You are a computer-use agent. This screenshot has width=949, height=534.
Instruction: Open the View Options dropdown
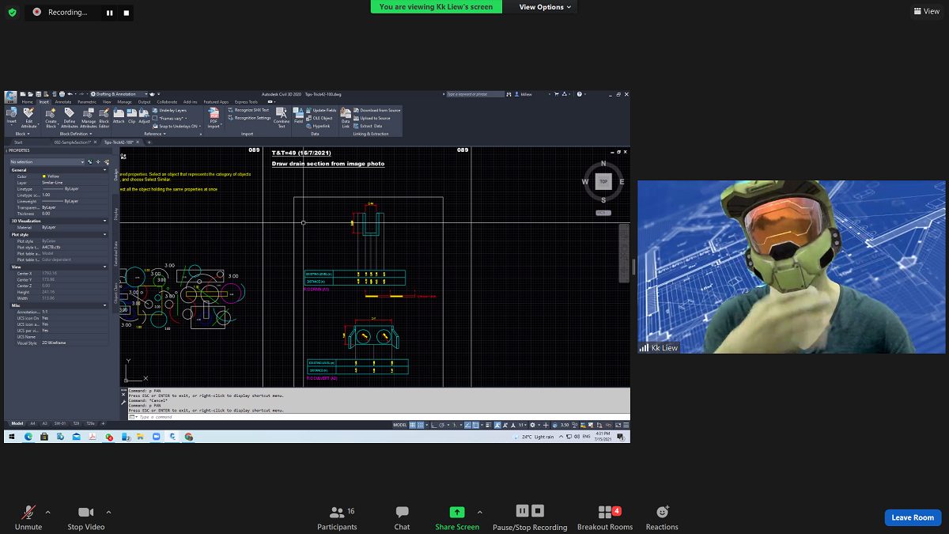point(544,7)
